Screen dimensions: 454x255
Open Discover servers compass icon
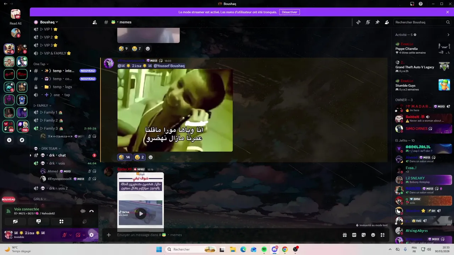click(x=22, y=140)
